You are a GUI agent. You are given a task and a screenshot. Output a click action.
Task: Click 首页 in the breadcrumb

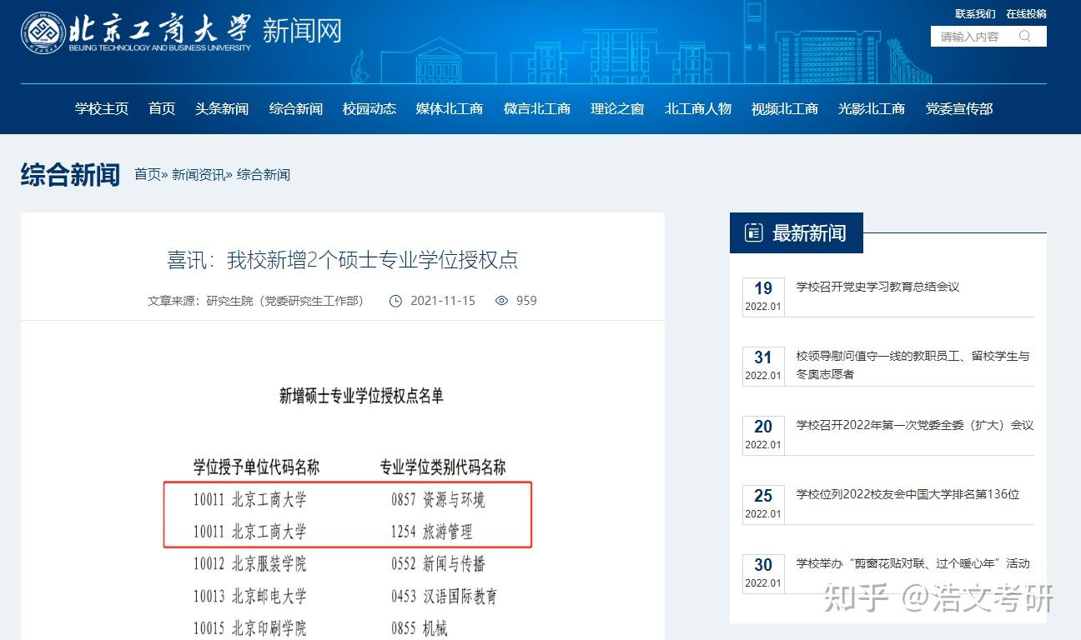pos(148,174)
